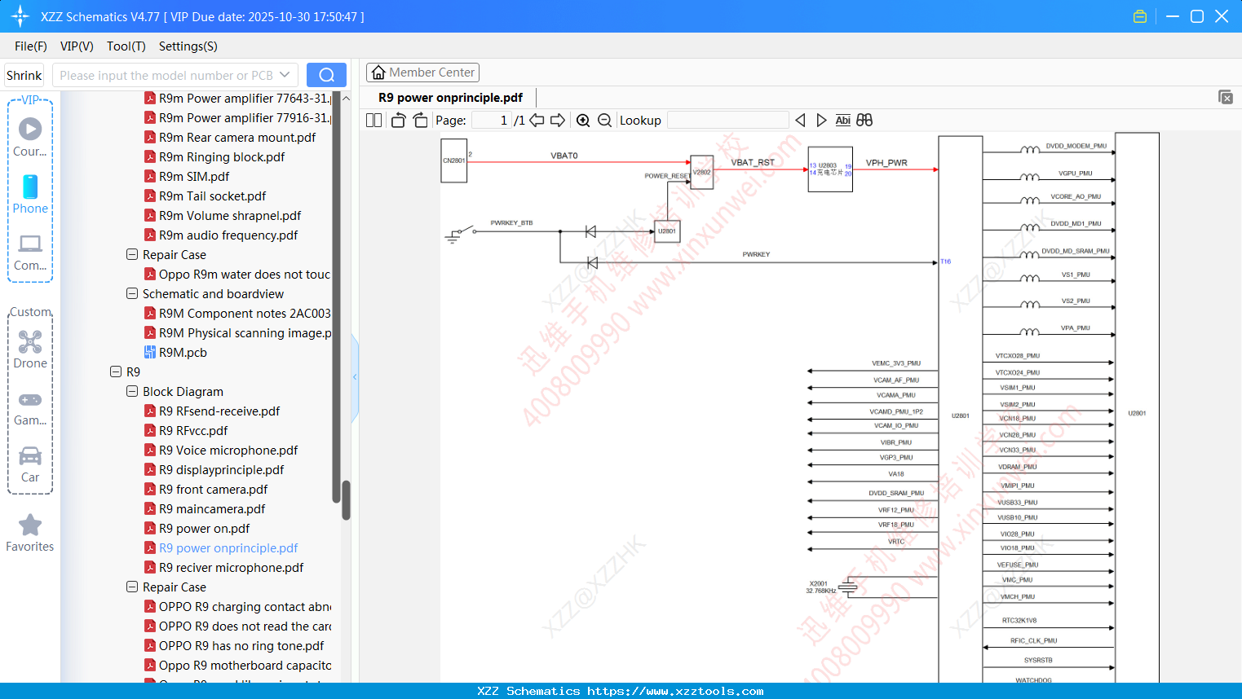Open the Drone category
The height and width of the screenshot is (699, 1242).
(x=30, y=349)
